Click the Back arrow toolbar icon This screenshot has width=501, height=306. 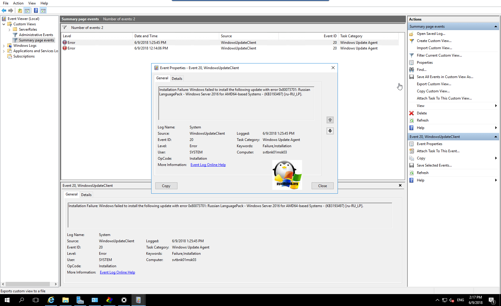pos(4,11)
